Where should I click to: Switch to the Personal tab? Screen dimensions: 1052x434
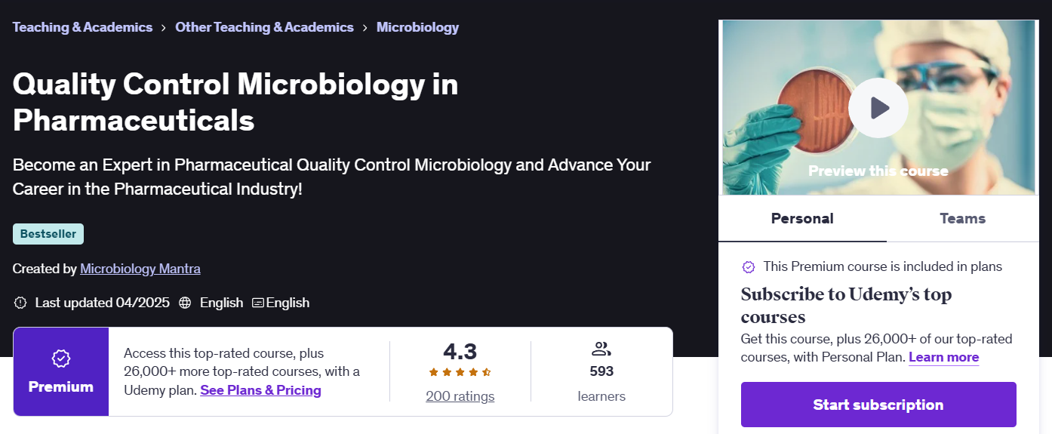pos(802,219)
